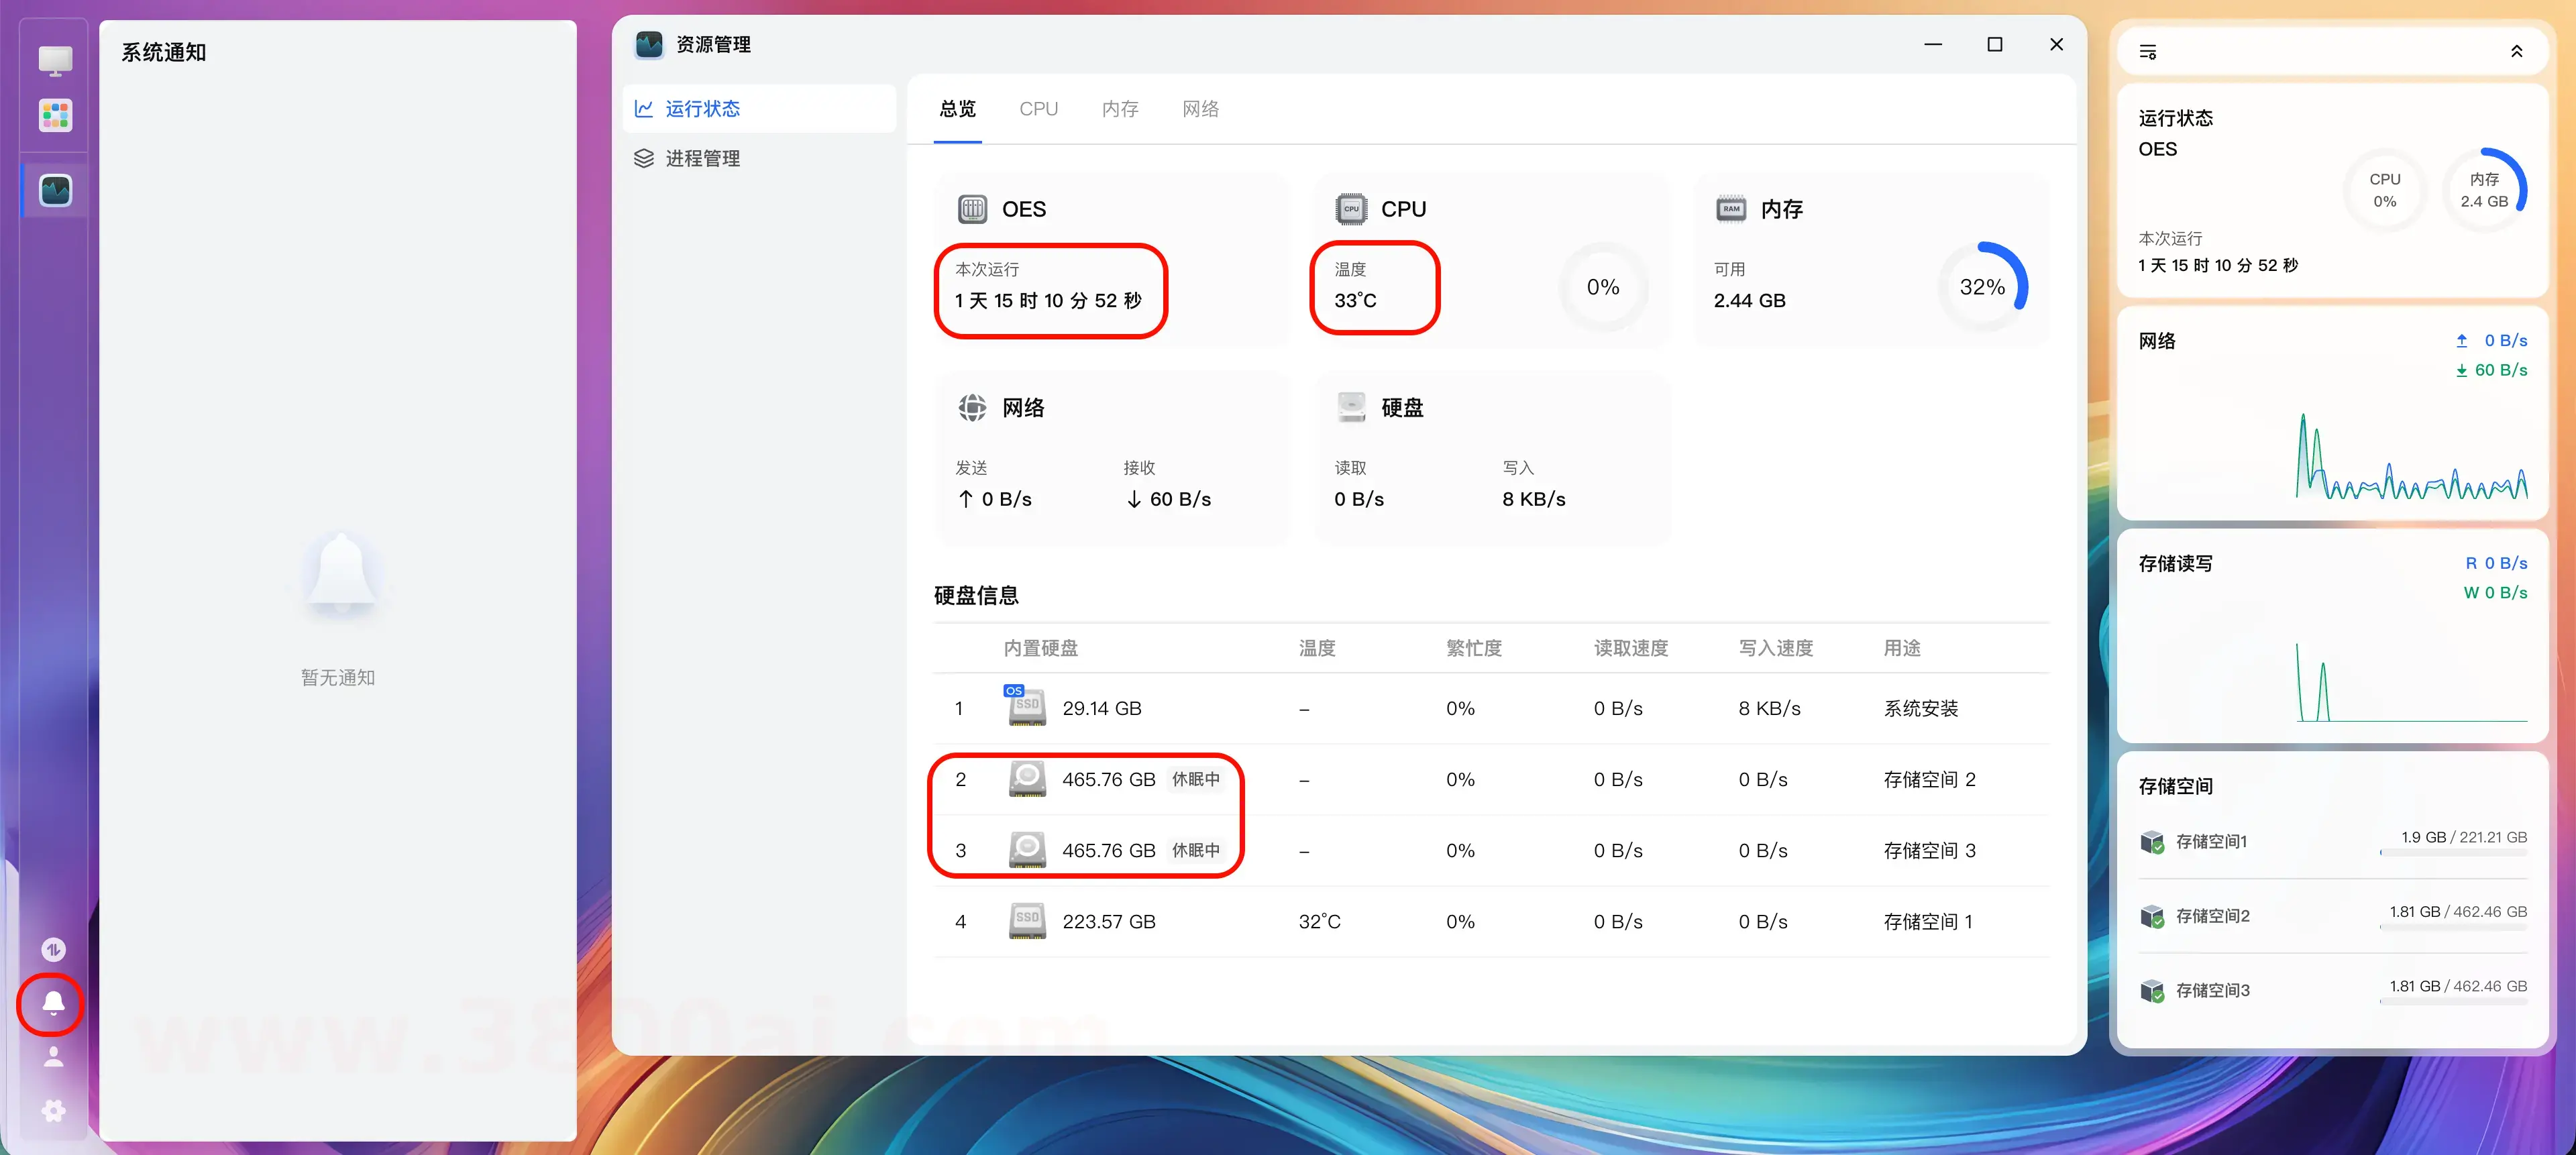Switch to the CPU tab
Screen dimensions: 2576x1155
click(1038, 109)
